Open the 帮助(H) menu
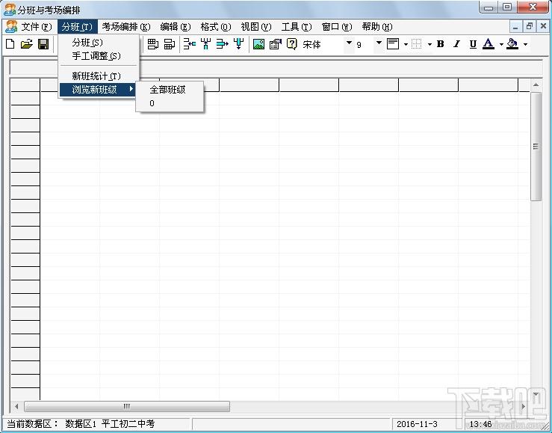The image size is (552, 433). (x=377, y=27)
